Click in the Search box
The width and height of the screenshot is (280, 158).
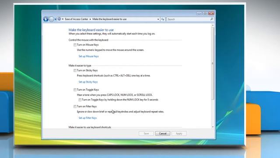[x=188, y=19]
